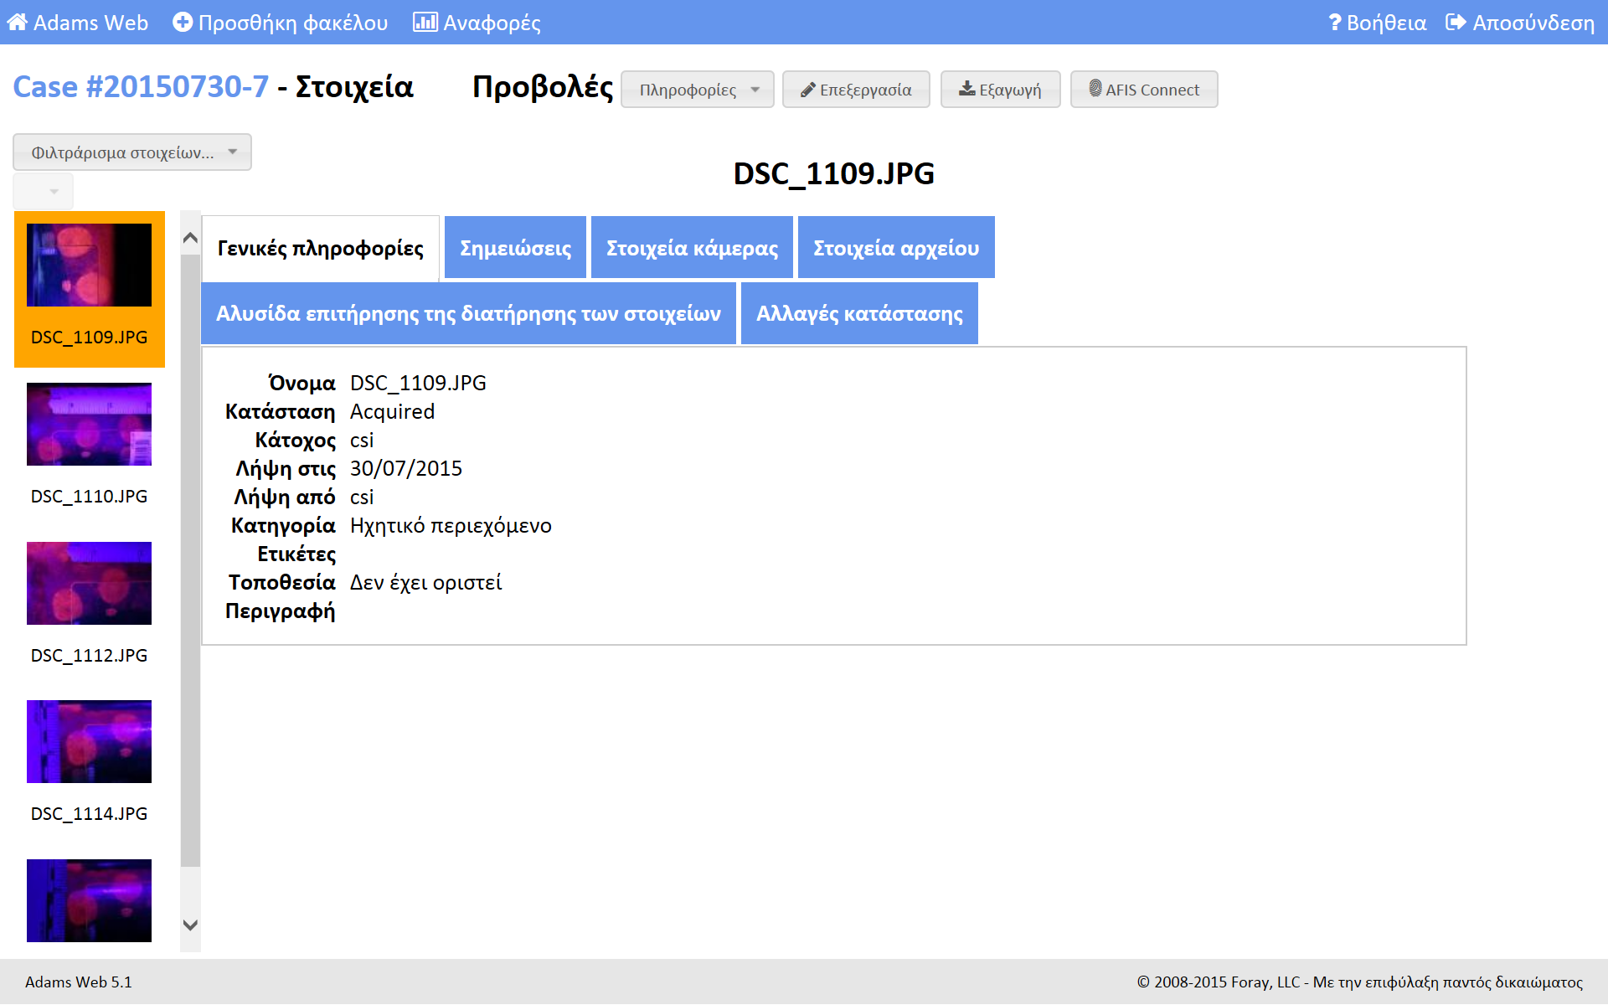The height and width of the screenshot is (1005, 1608).
Task: Click the pencil Επεξεργασία button
Action: point(855,90)
